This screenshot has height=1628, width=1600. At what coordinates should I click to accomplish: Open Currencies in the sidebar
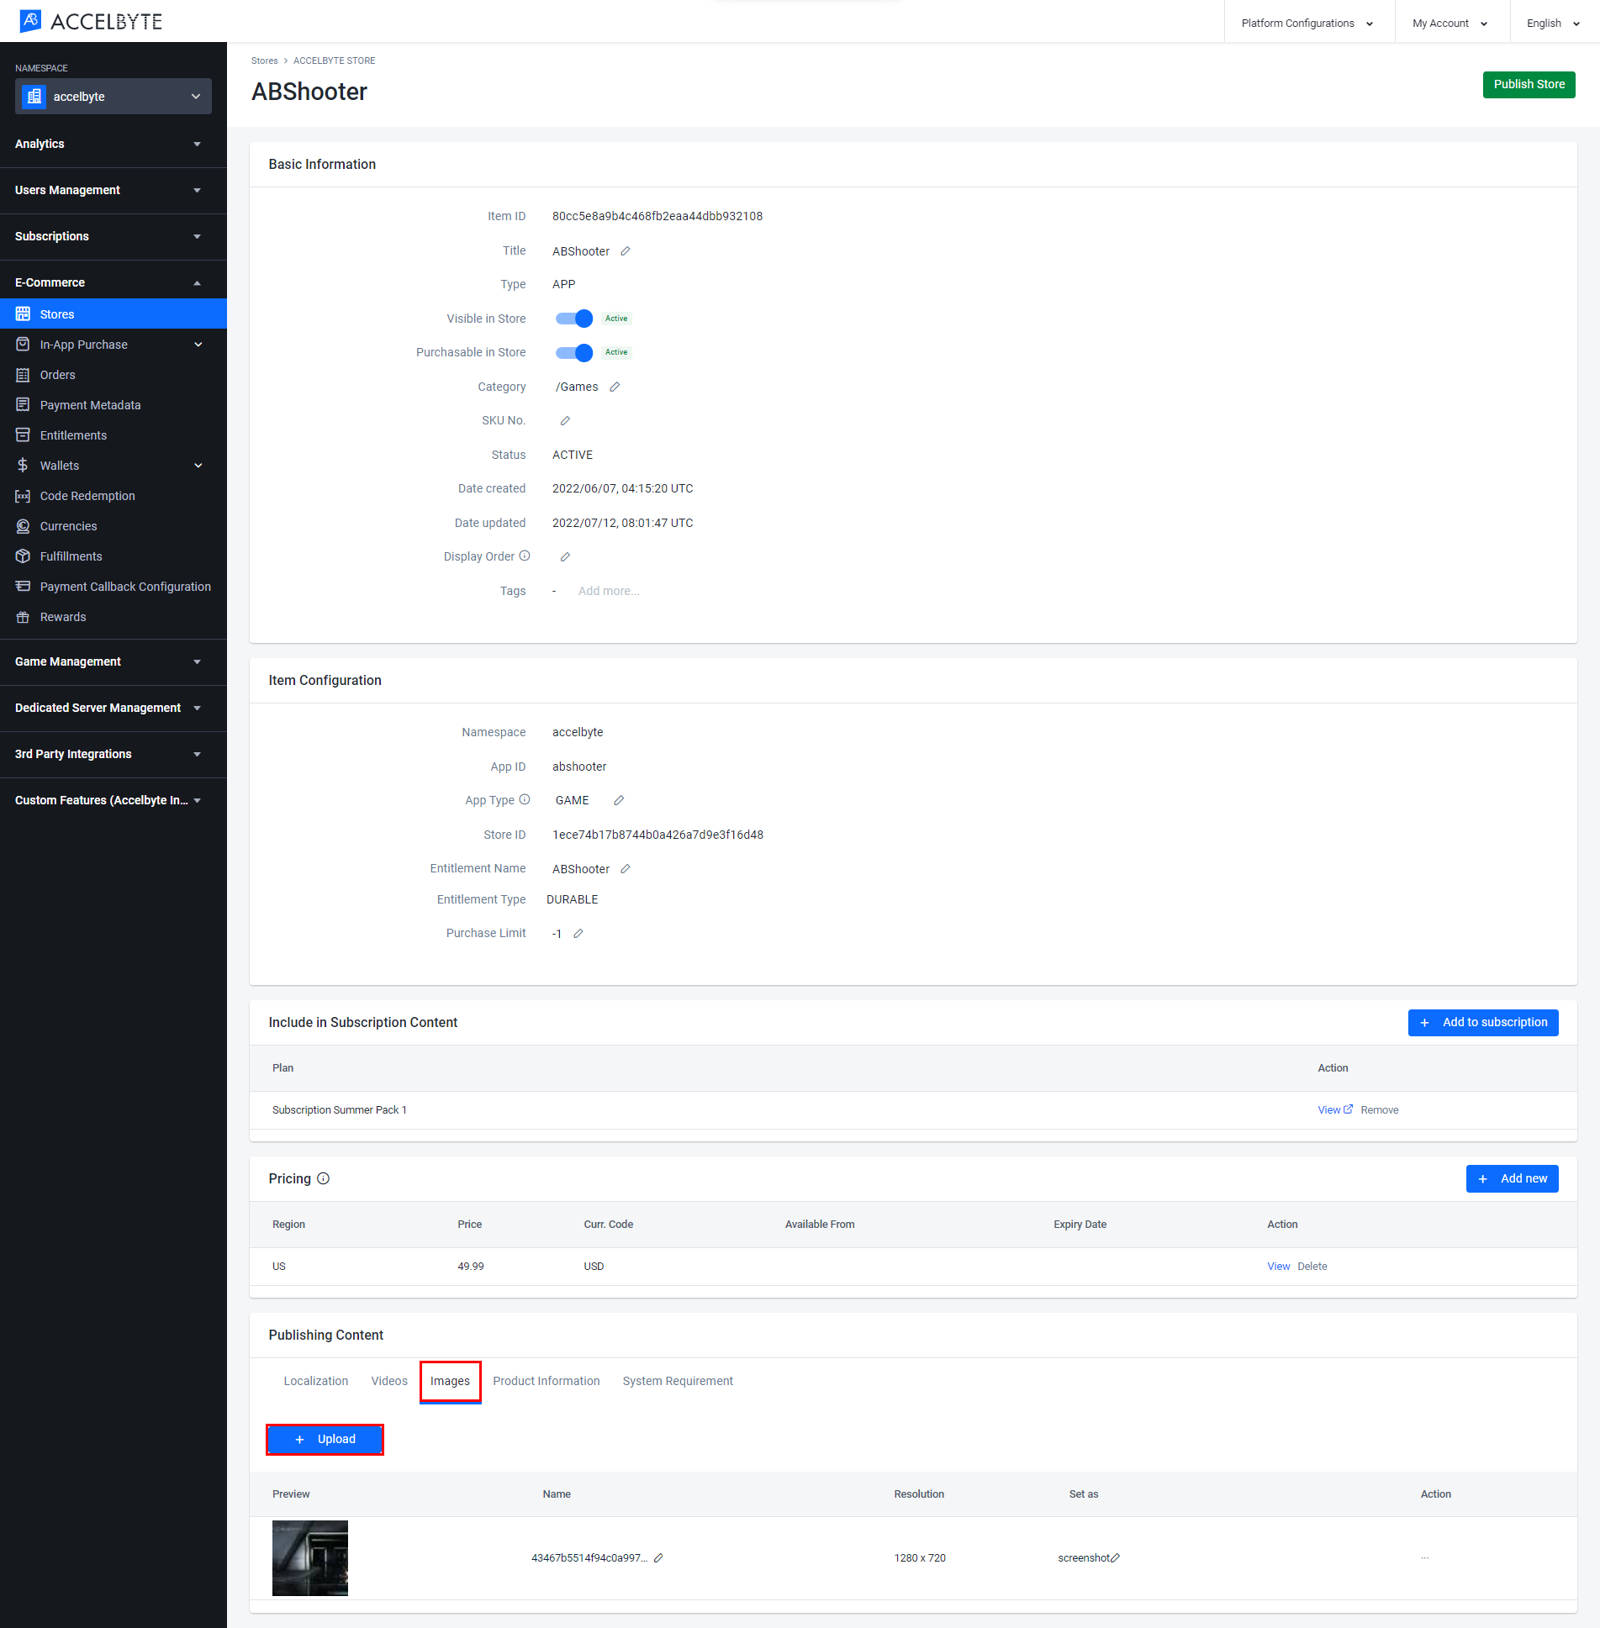(114, 525)
